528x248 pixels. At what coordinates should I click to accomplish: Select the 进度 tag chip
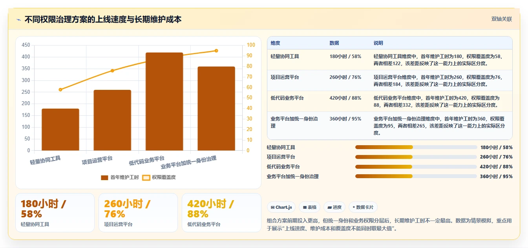(334, 207)
